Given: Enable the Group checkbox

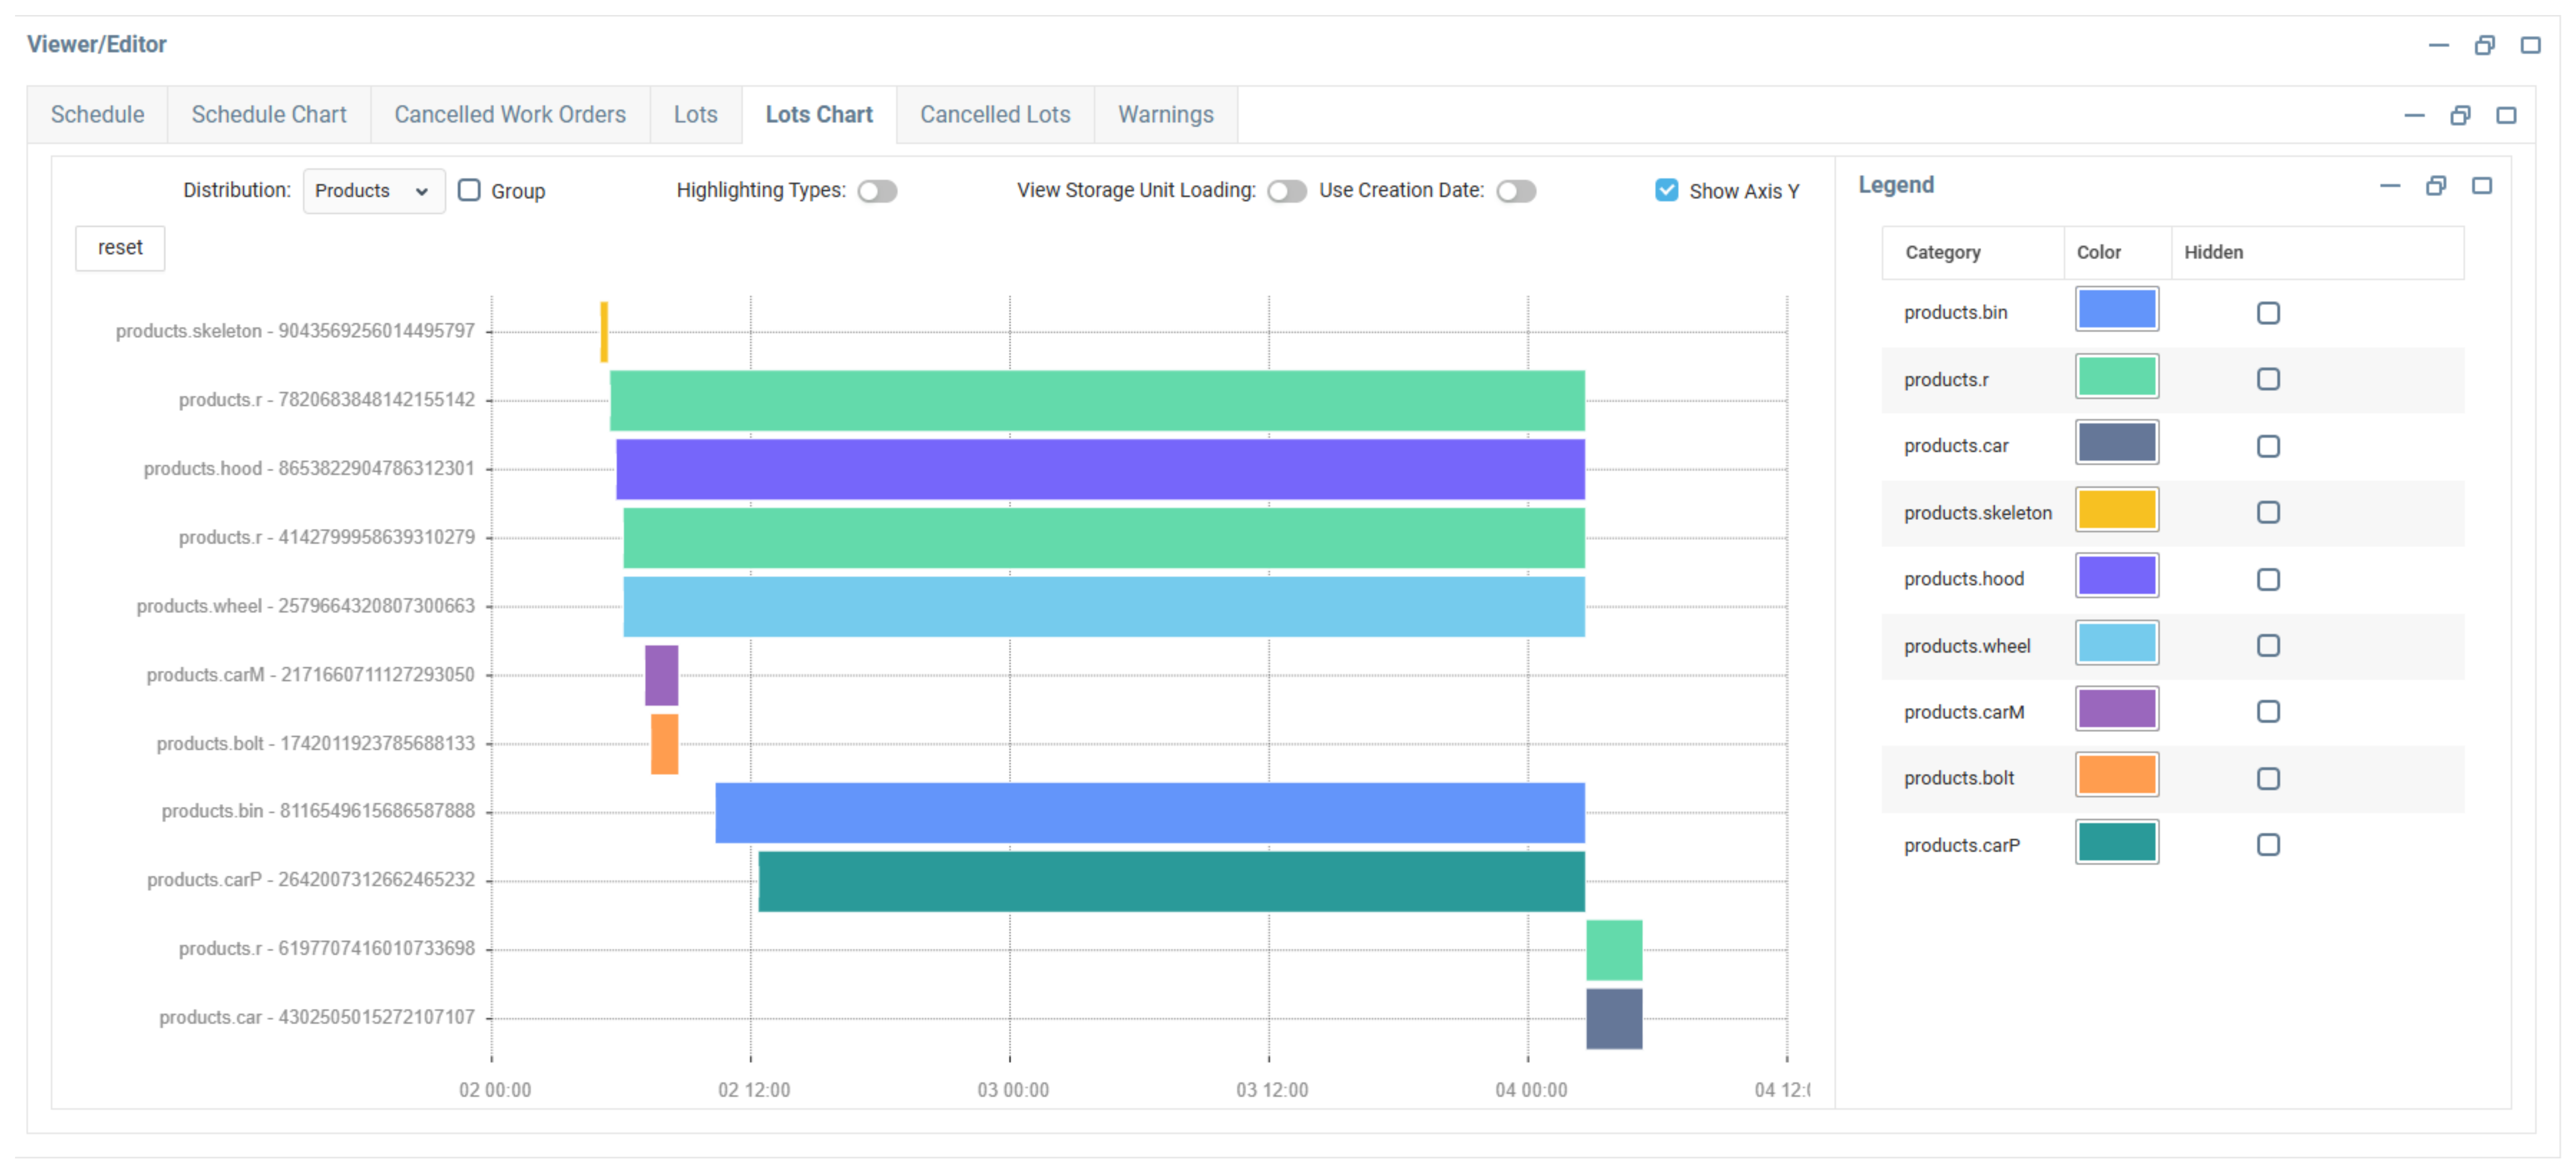Looking at the screenshot, I should (x=469, y=190).
